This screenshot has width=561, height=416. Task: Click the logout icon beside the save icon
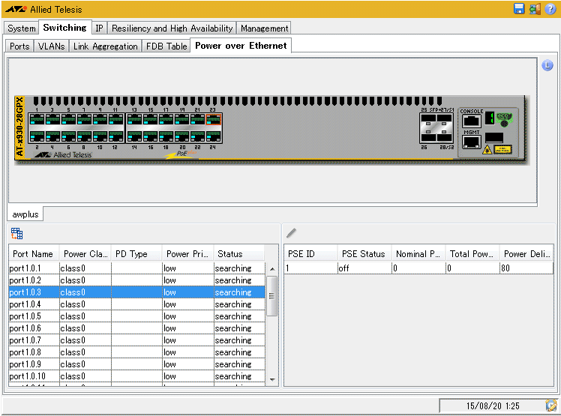(x=535, y=9)
